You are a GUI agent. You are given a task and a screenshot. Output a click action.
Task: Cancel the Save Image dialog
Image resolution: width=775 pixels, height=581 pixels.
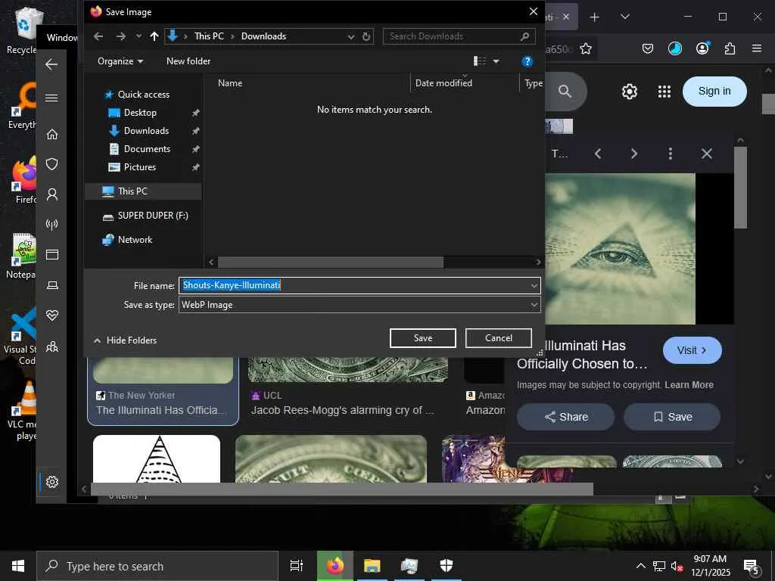pos(499,338)
